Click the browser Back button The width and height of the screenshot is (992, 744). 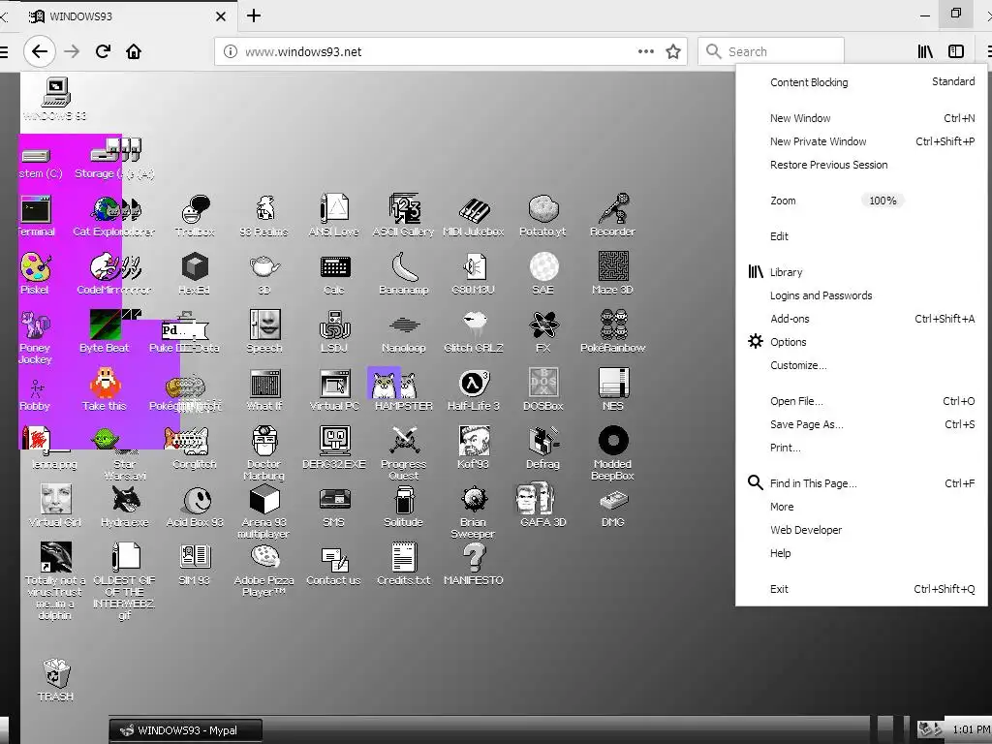point(40,51)
